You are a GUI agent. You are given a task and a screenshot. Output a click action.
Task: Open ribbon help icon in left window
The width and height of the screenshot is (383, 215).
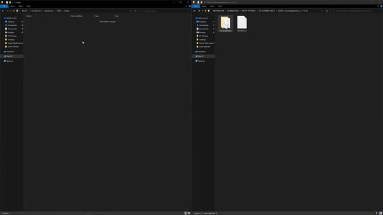(190, 6)
